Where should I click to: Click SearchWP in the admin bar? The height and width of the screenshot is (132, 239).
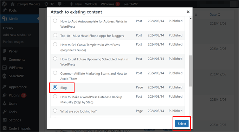(130, 4)
